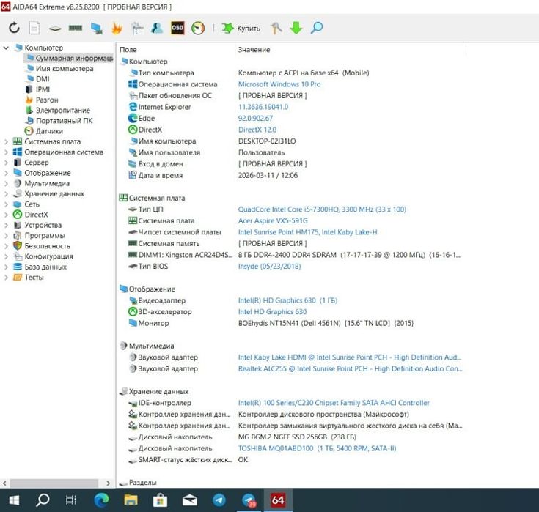Click the motherboard chip toolbar icon
This screenshot has height=512, width=539.
click(x=55, y=29)
